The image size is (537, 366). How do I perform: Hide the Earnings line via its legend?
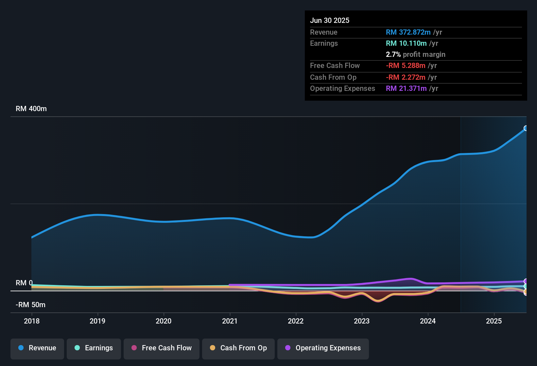tap(94, 348)
